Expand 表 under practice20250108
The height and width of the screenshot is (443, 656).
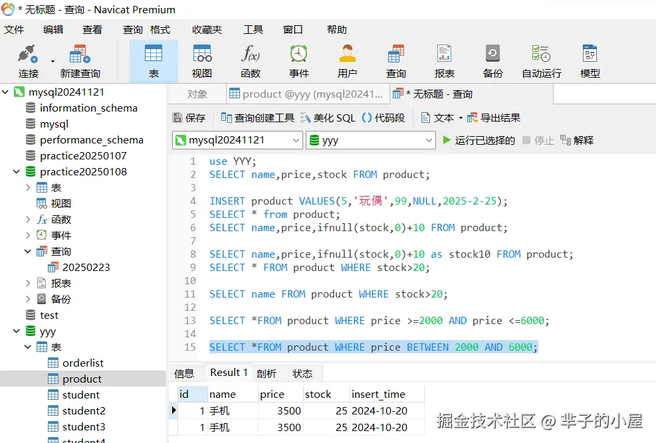[x=28, y=188]
